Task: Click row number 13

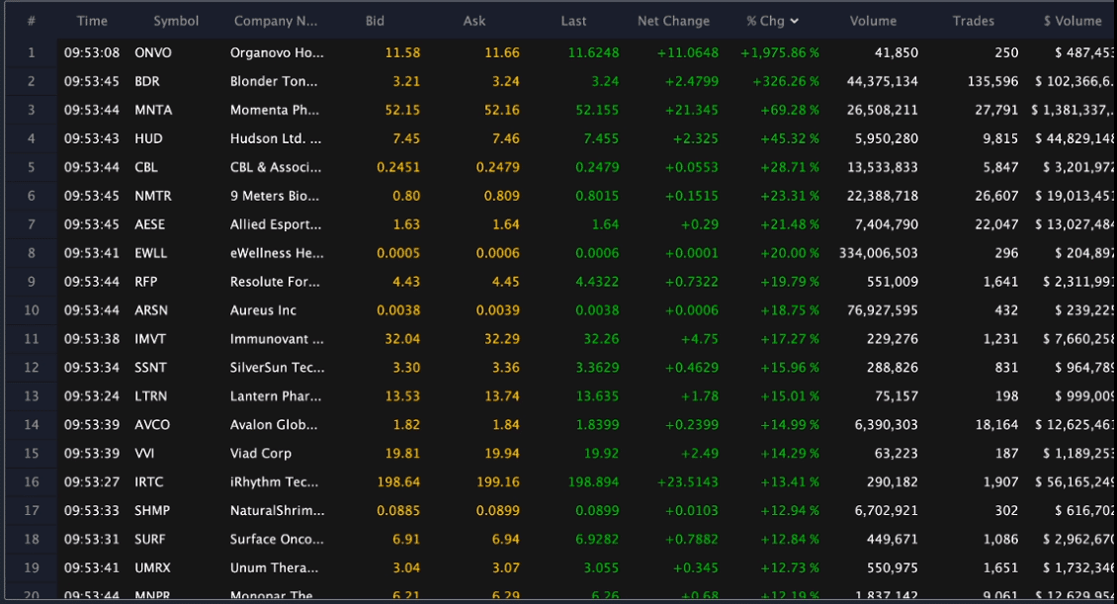Action: coord(32,396)
